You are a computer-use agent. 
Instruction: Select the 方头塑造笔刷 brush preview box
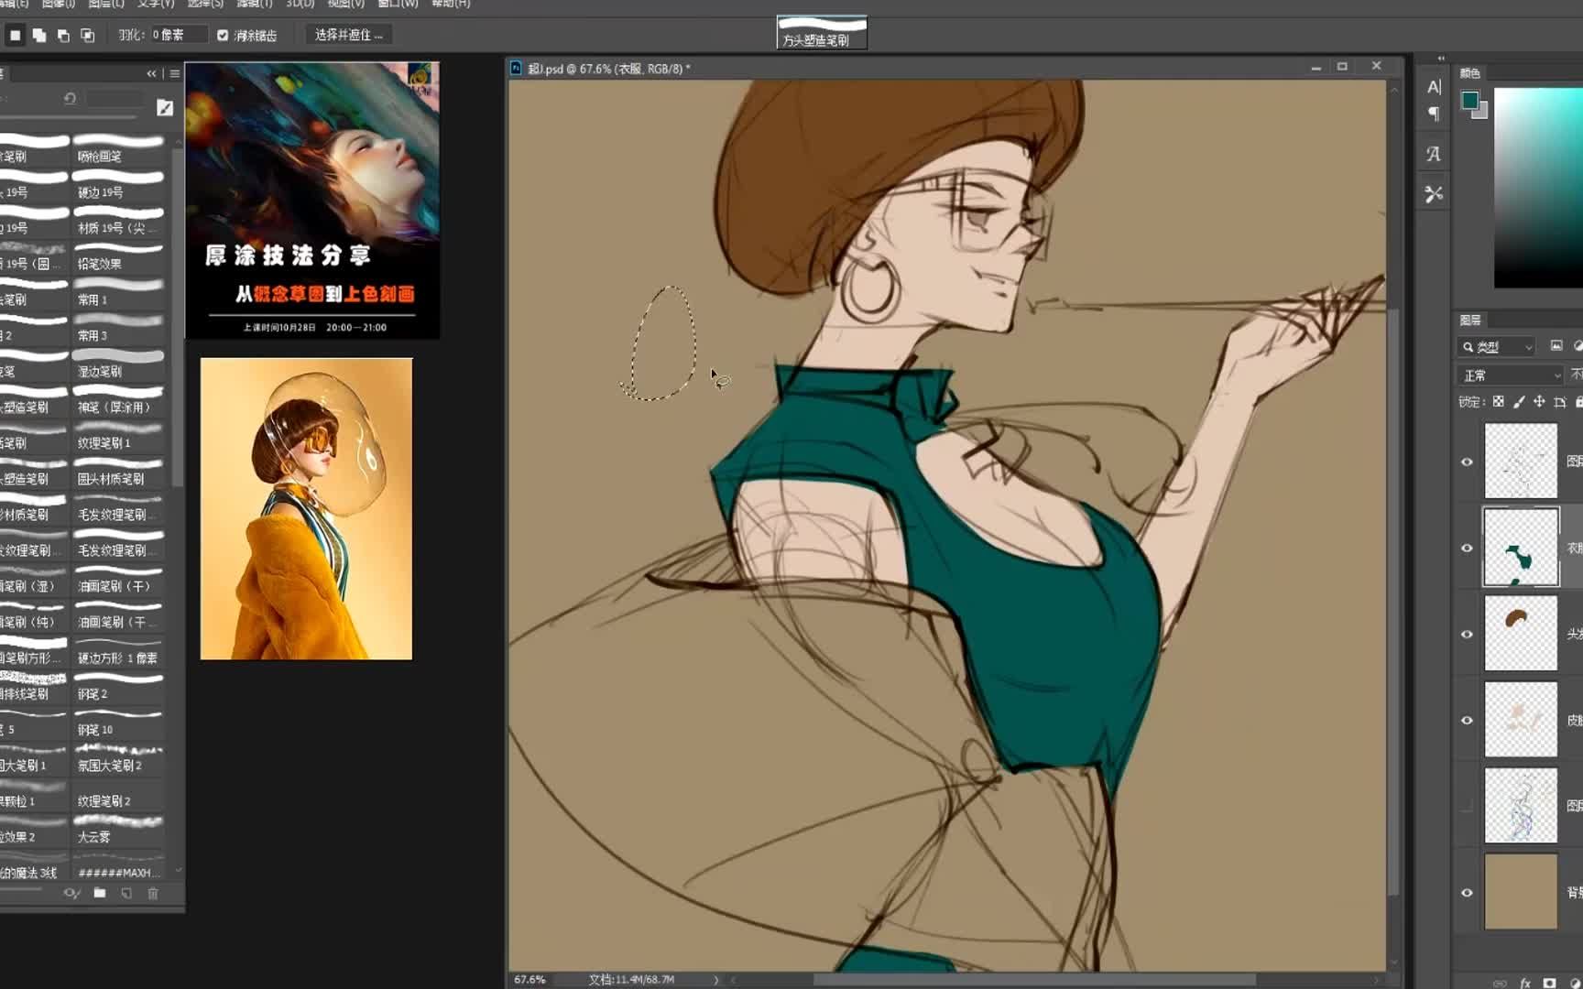(x=822, y=32)
